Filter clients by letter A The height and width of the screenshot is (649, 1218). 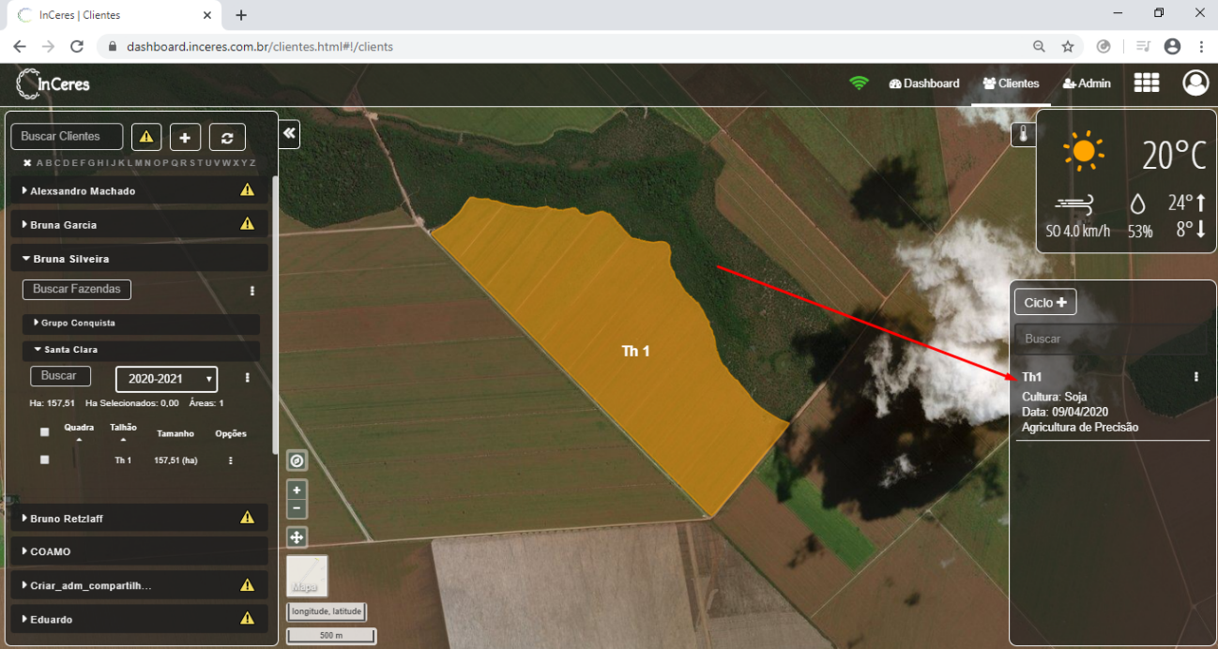[x=39, y=162]
